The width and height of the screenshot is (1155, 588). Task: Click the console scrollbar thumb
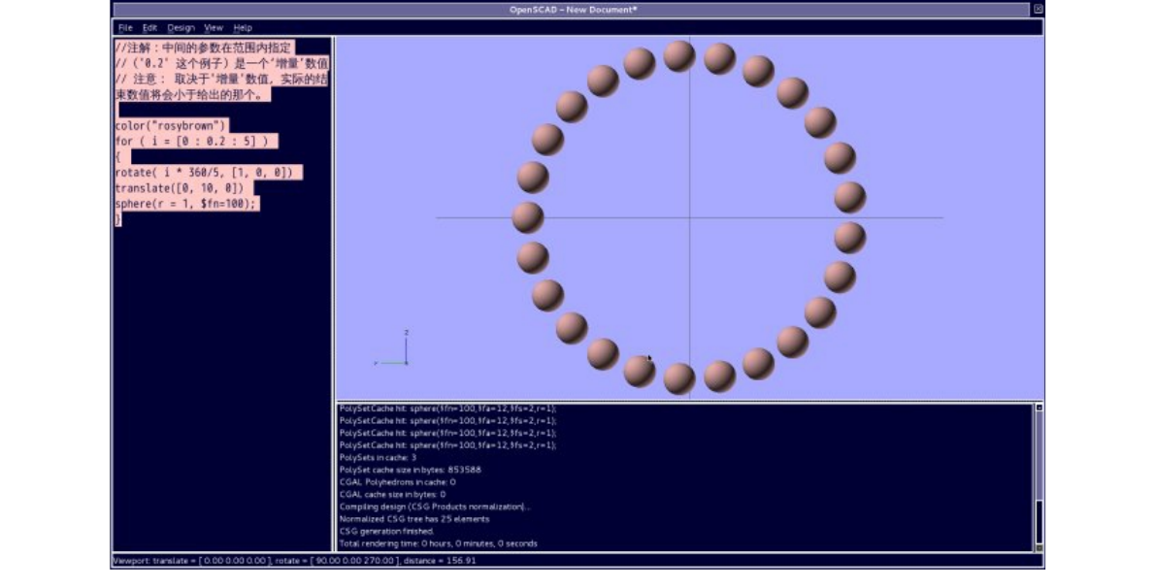tap(1039, 522)
